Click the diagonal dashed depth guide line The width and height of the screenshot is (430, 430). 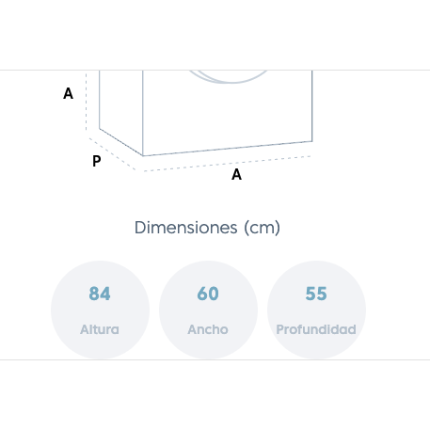[112, 153]
